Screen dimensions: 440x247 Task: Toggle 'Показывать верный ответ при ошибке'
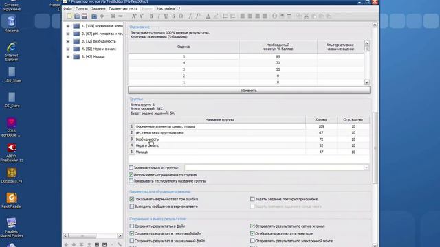132,199
